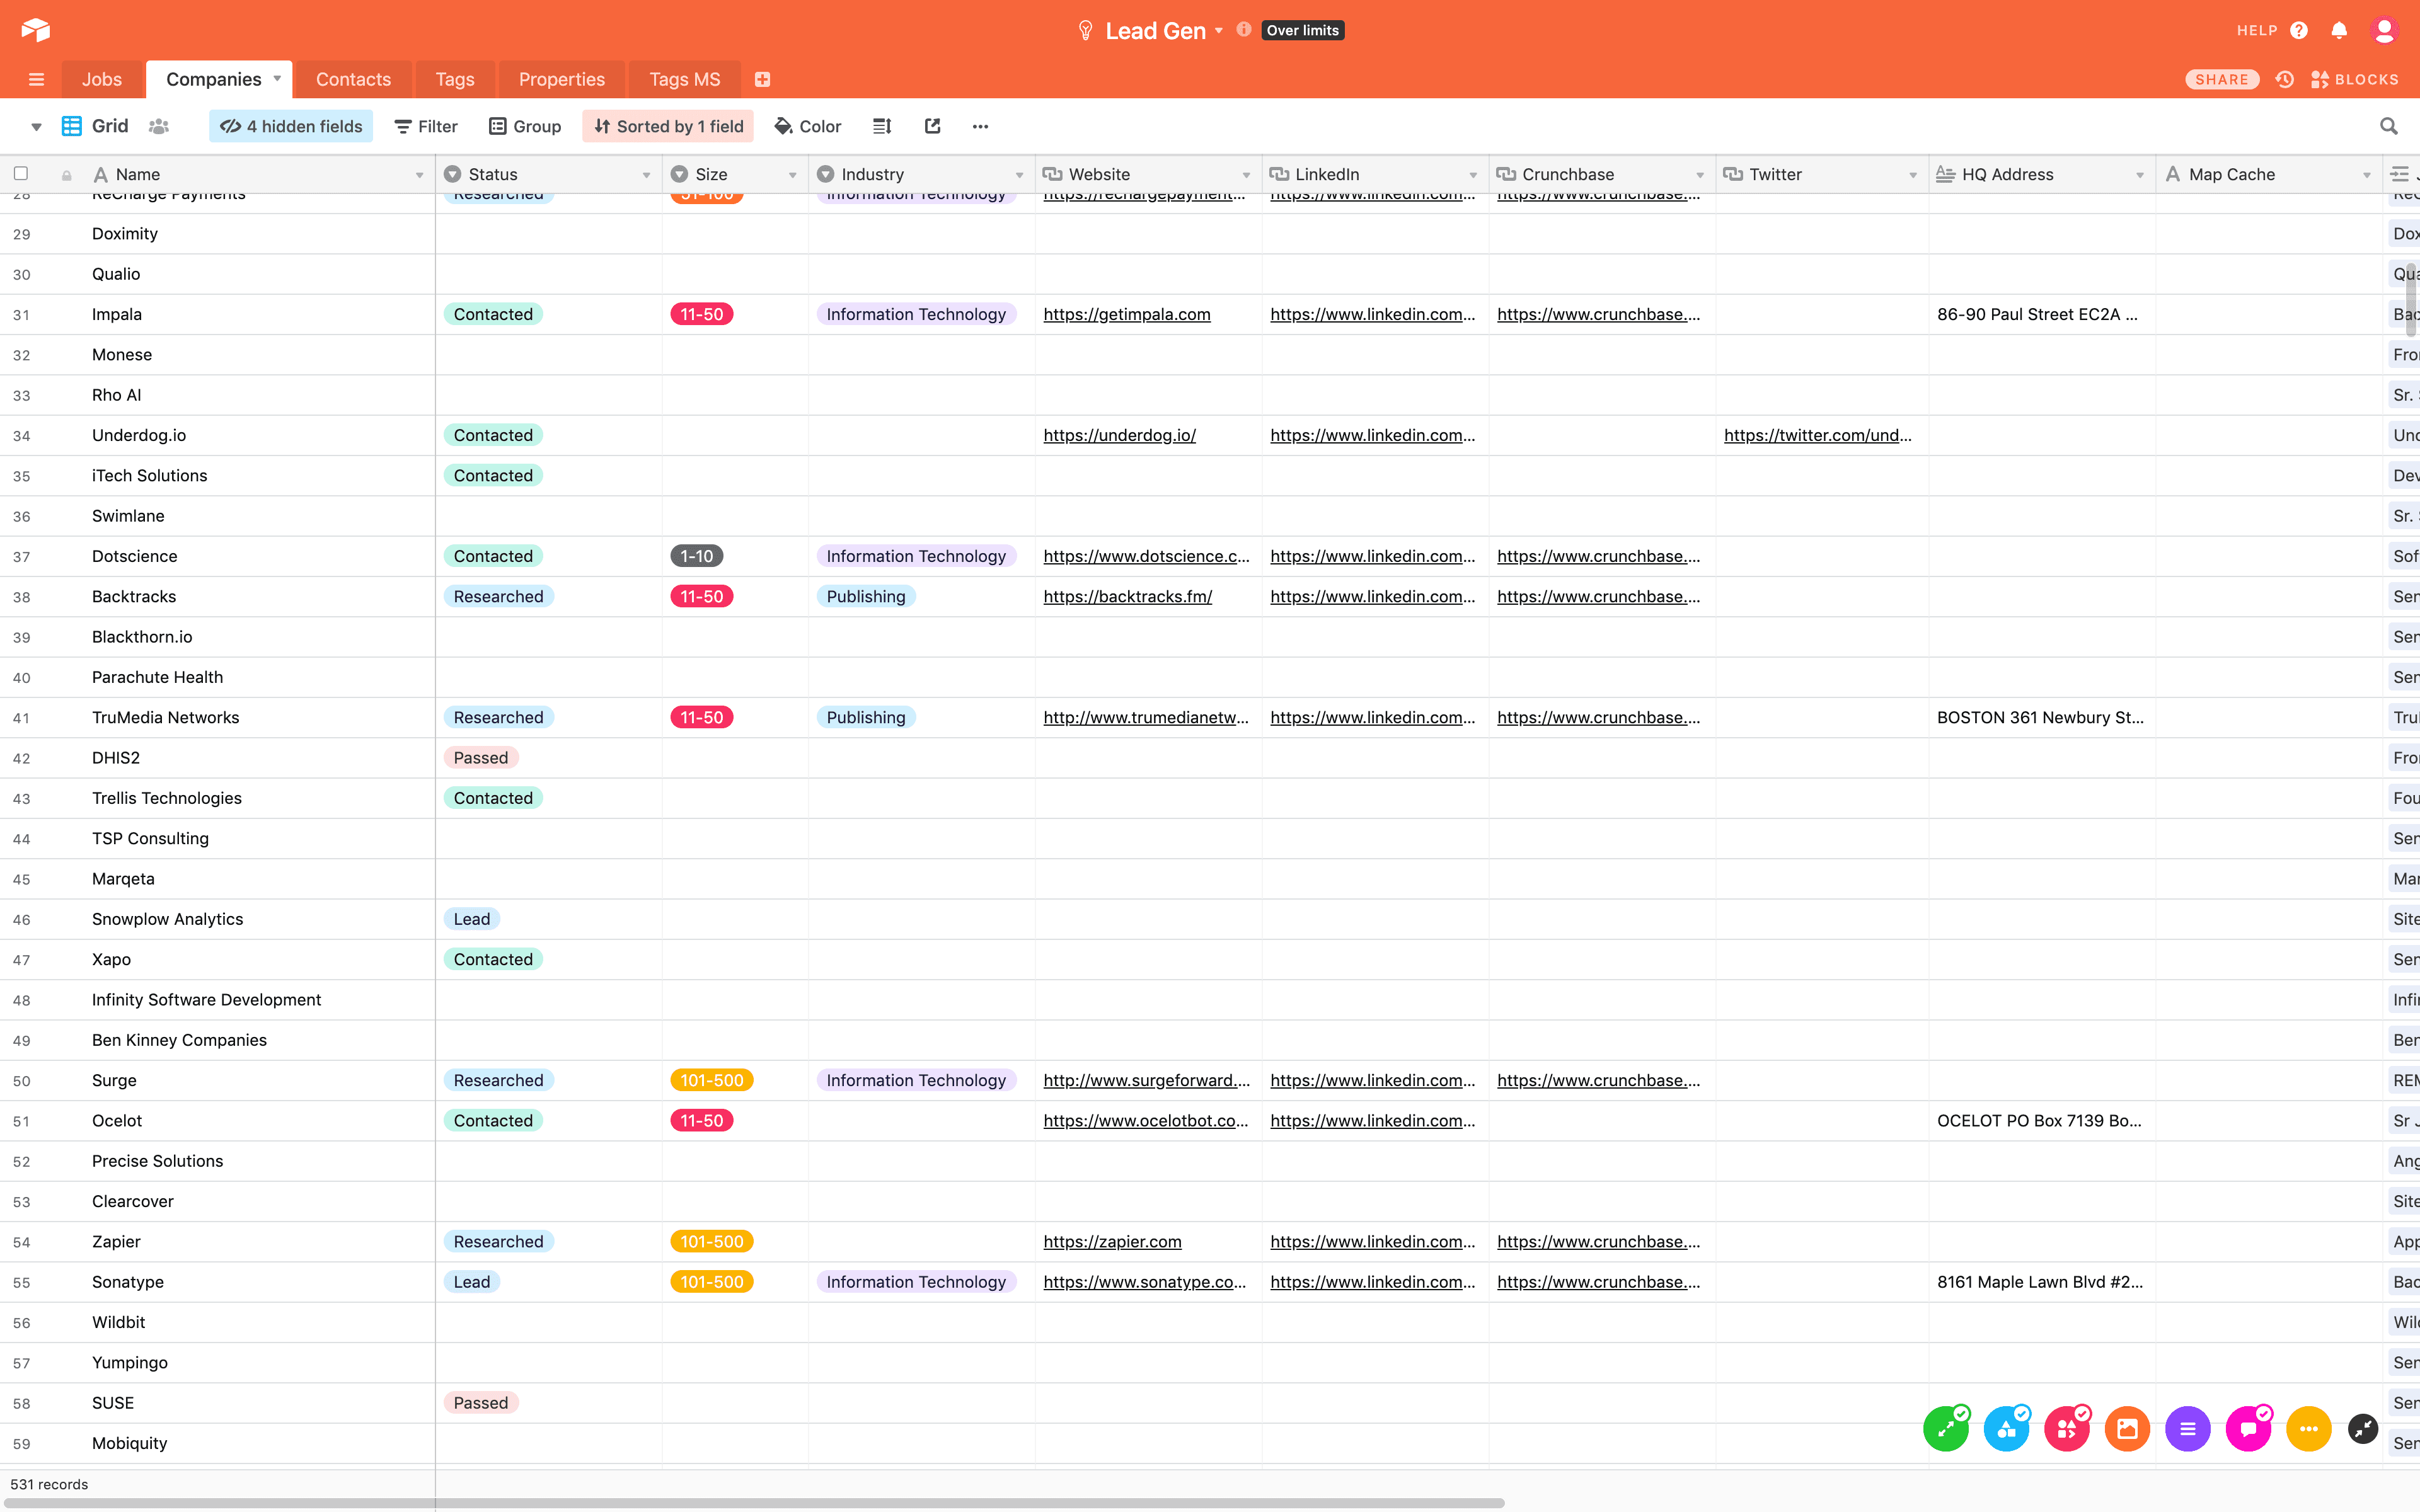Open the Color options
The image size is (2420, 1512).
point(808,126)
